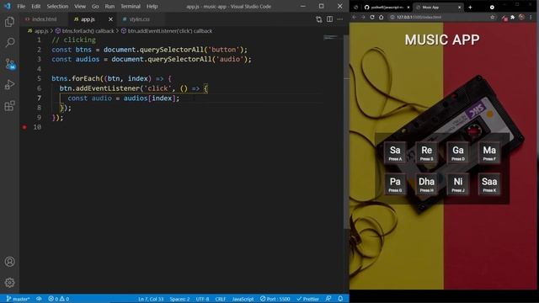
Task: Open the Run menu
Action: tap(109, 6)
